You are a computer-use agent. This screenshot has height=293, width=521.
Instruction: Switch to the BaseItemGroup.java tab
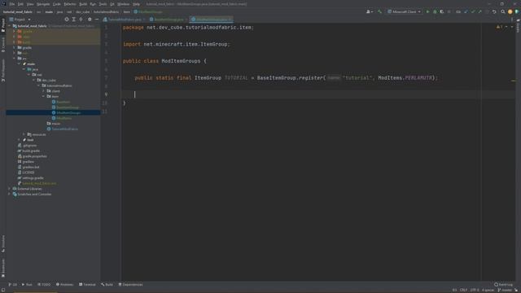tap(169, 20)
